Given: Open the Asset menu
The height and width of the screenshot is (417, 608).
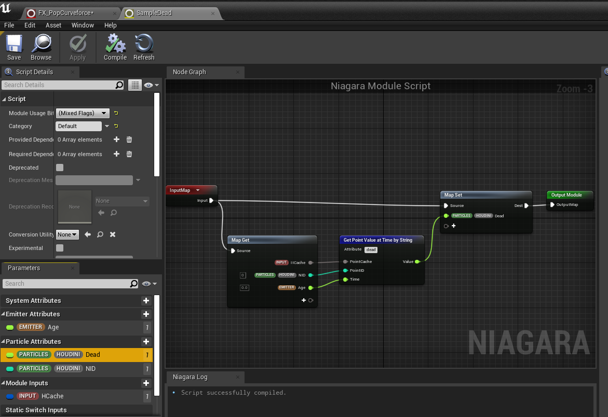Looking at the screenshot, I should click(x=53, y=25).
